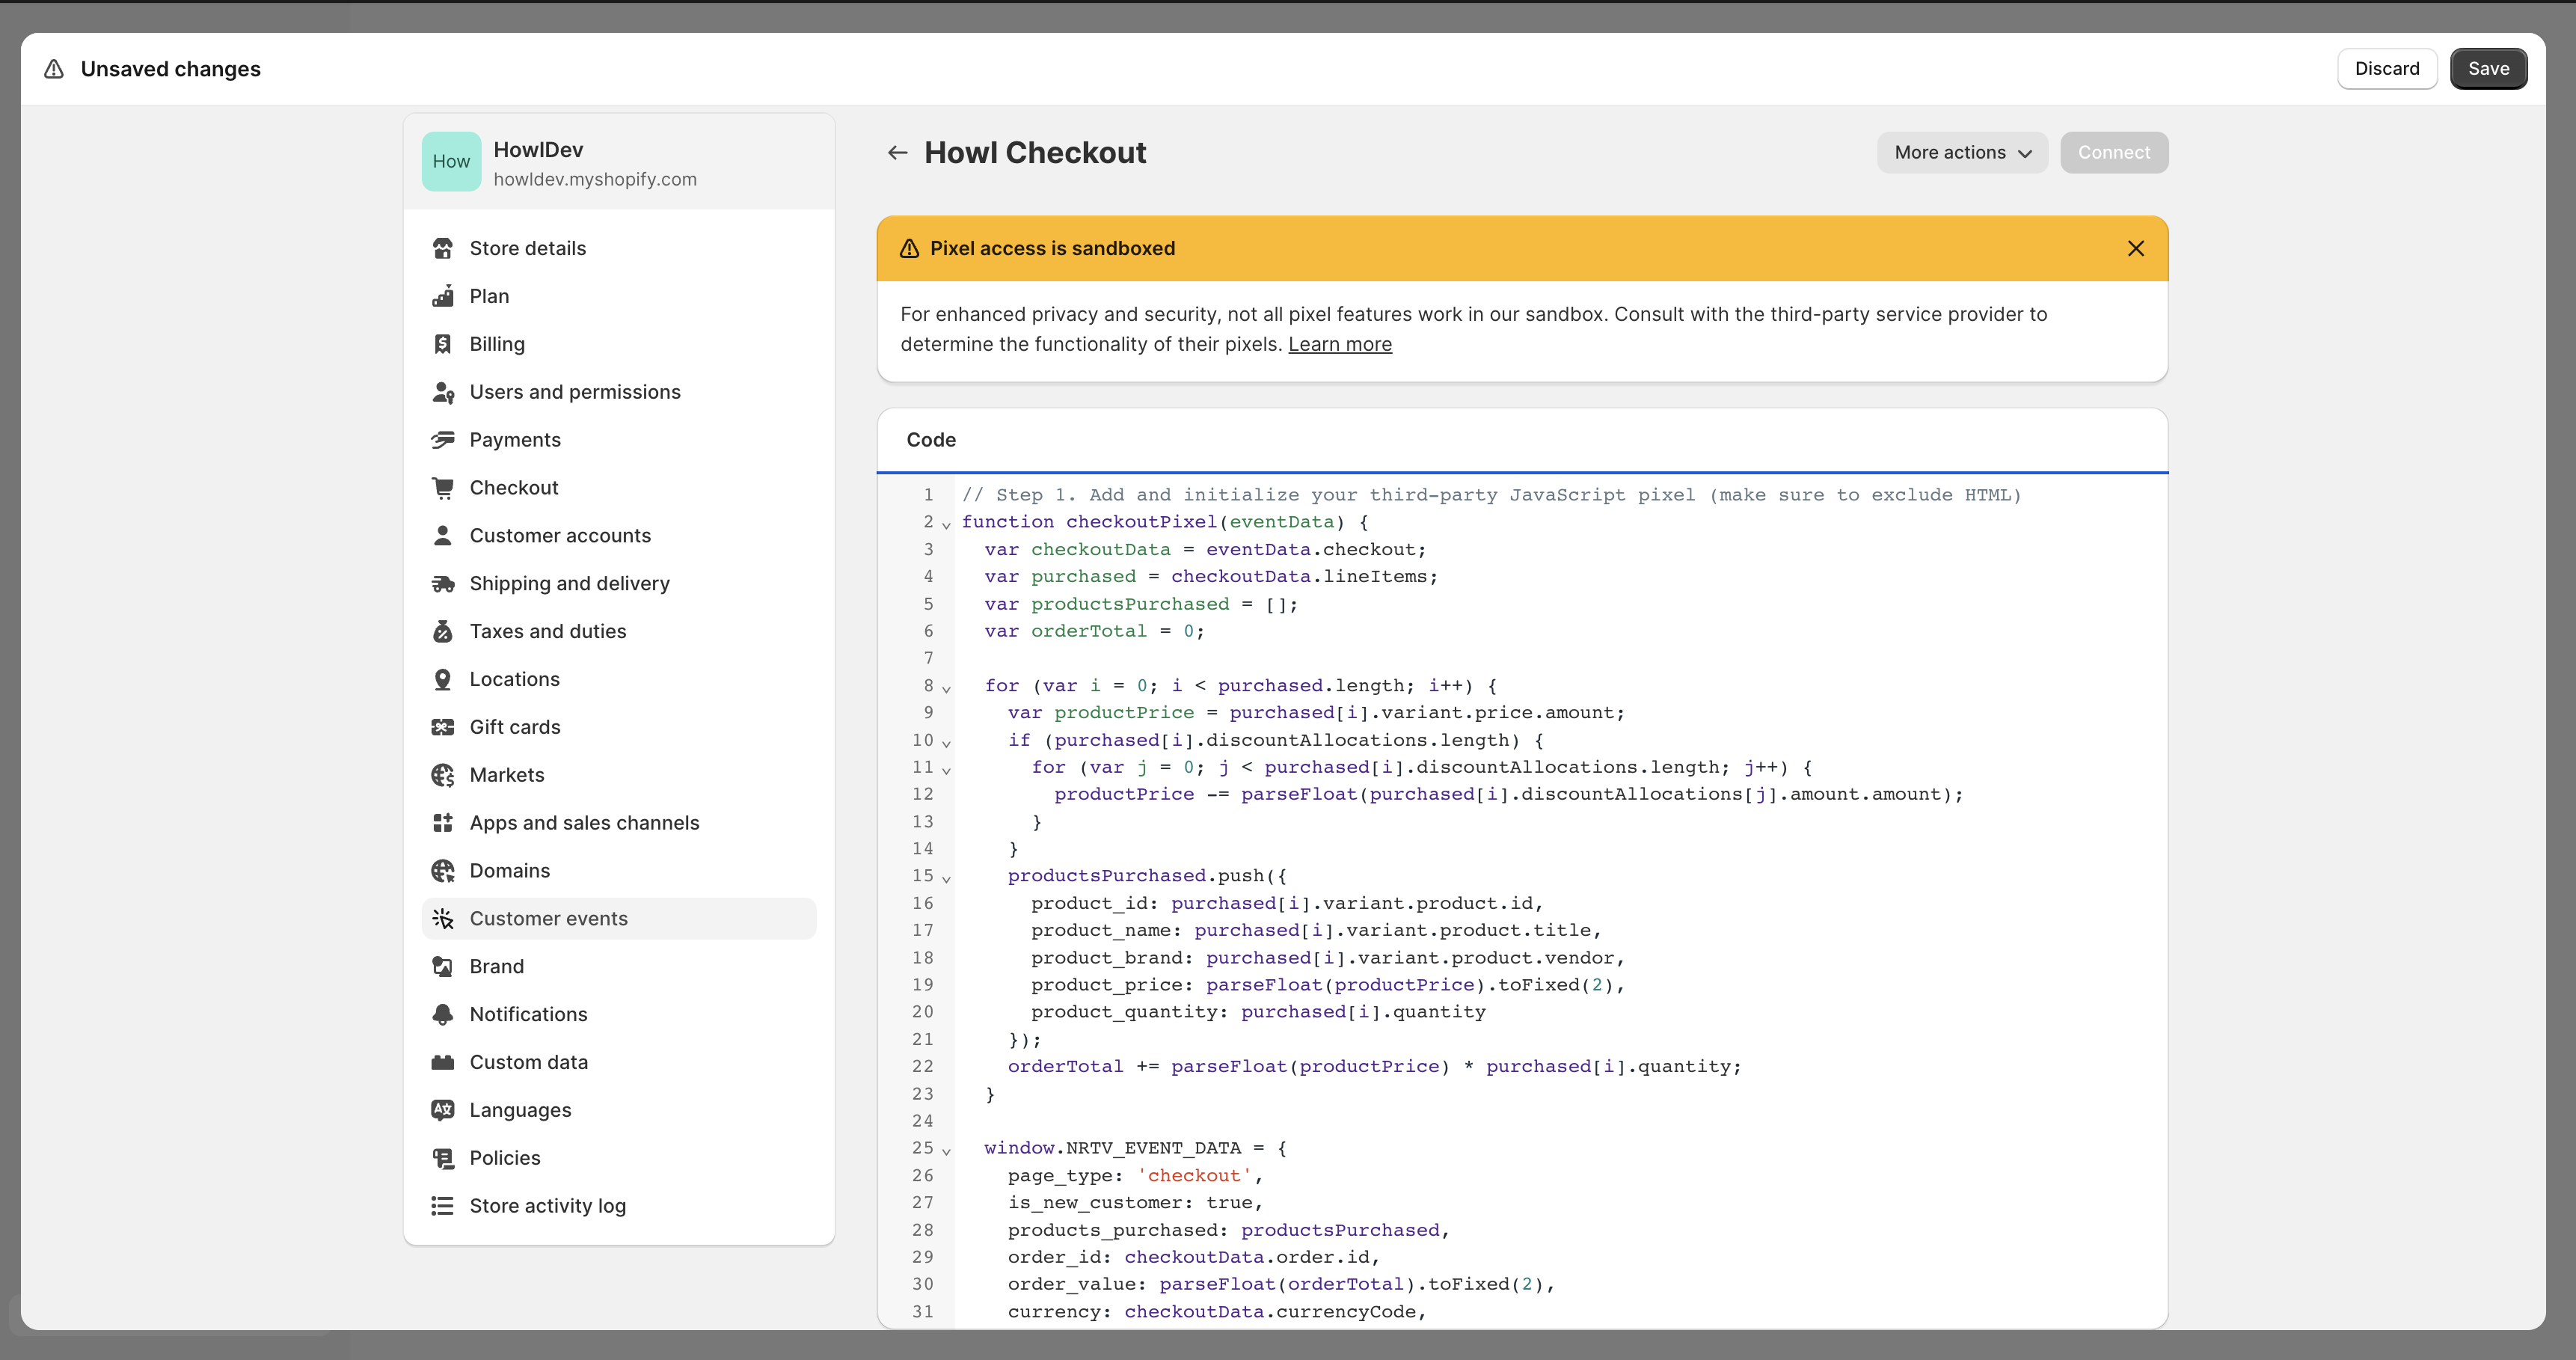Collapse window.NRTV_EVENT_DATA fold on line 25

(946, 1152)
